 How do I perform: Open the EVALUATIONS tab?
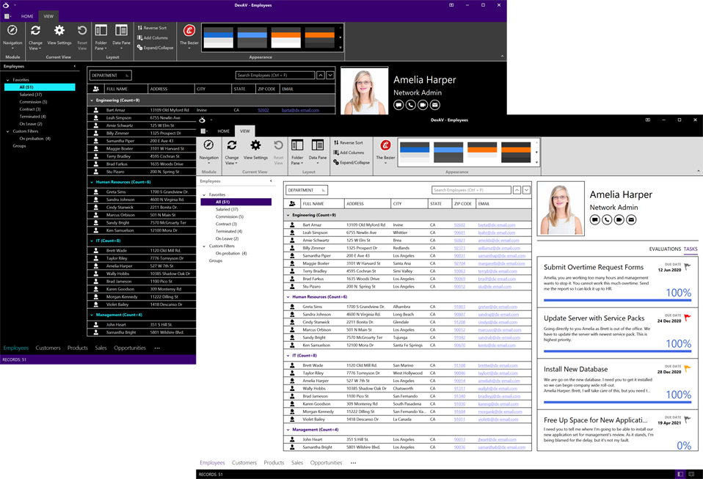point(665,249)
